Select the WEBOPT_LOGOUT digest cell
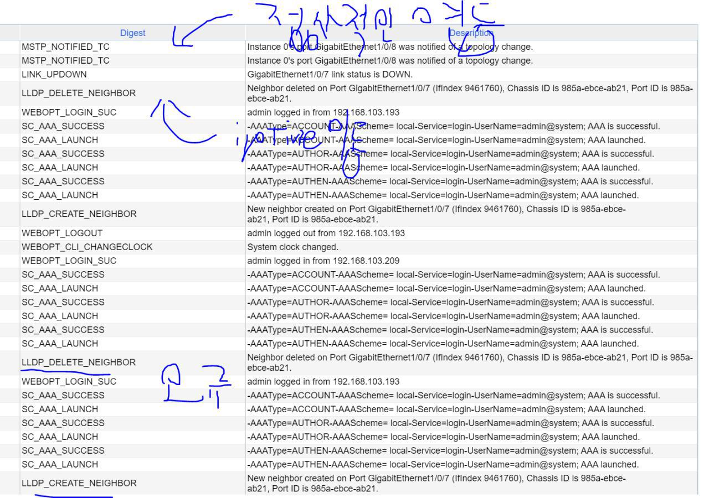 coord(62,234)
